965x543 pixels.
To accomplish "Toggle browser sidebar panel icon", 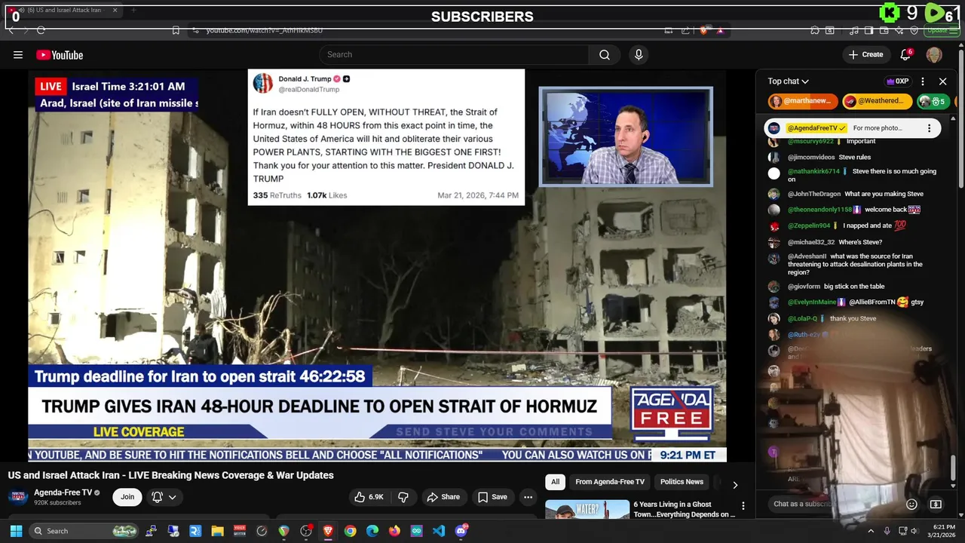I will pyautogui.click(x=868, y=30).
